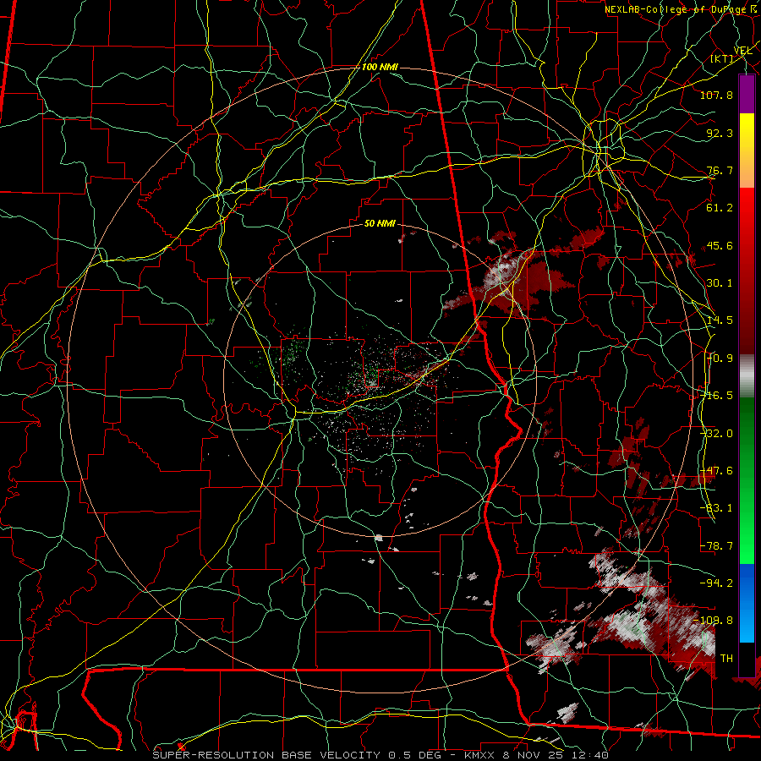The height and width of the screenshot is (761, 761).
Task: Click the "50 NMI" range ring label
Action: click(x=380, y=224)
